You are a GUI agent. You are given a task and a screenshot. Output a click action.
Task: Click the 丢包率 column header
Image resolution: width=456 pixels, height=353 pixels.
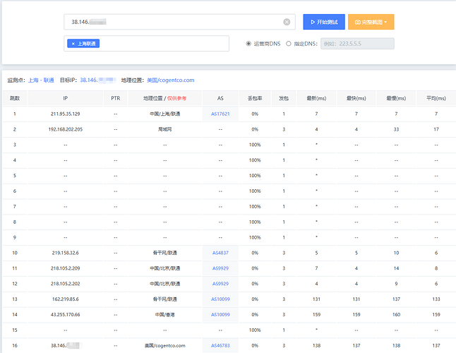click(254, 98)
